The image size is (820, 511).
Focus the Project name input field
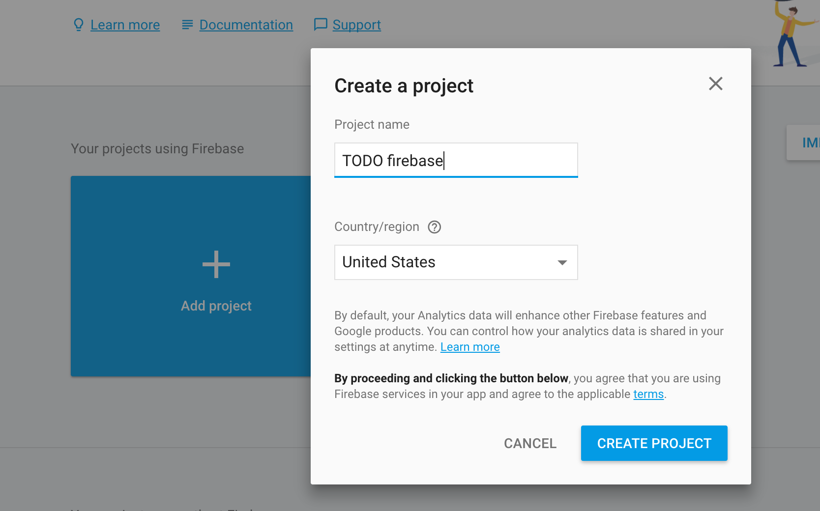[456, 160]
